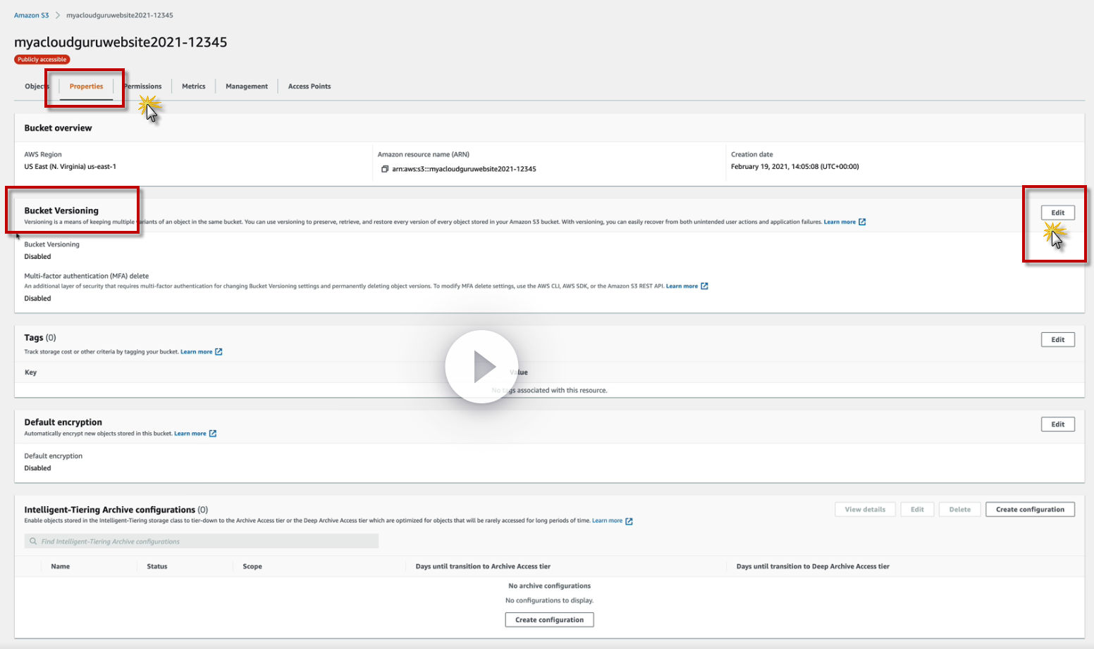Click the magnifier icon in the archive configurations search
1094x649 pixels.
33,541
